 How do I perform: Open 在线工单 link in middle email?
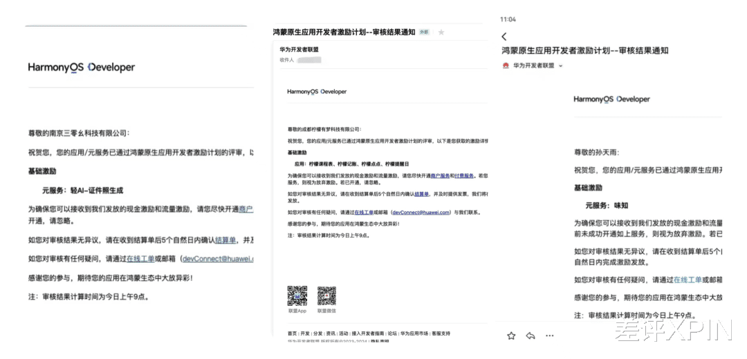364,213
